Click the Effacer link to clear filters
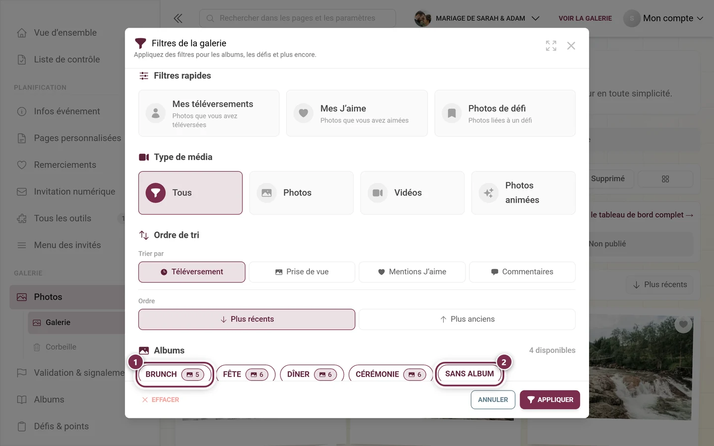Viewport: 714px width, 446px height. [161, 399]
